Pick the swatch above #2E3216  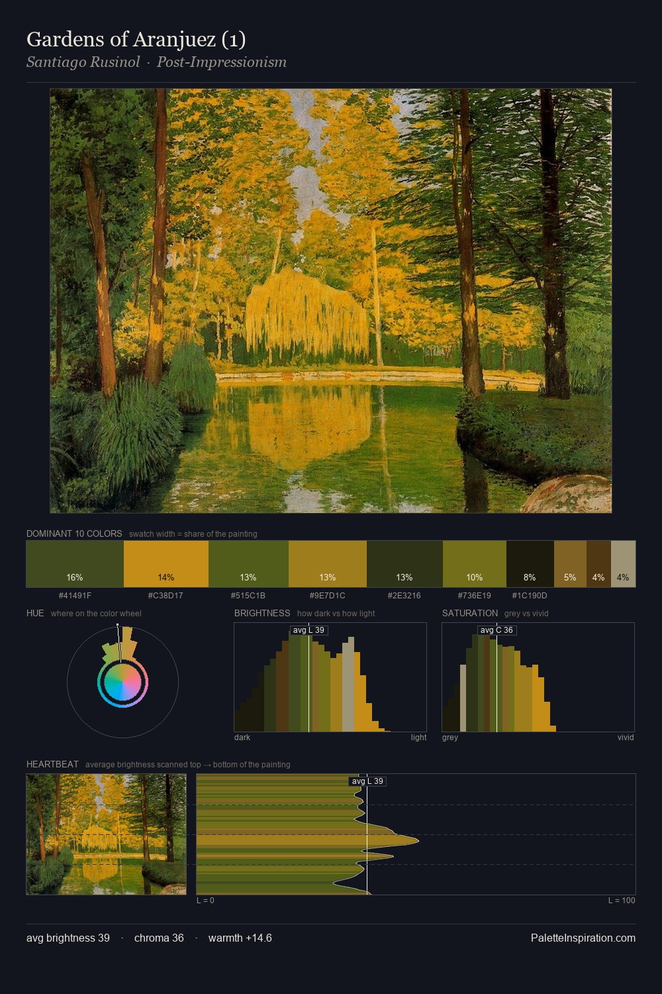pyautogui.click(x=404, y=564)
